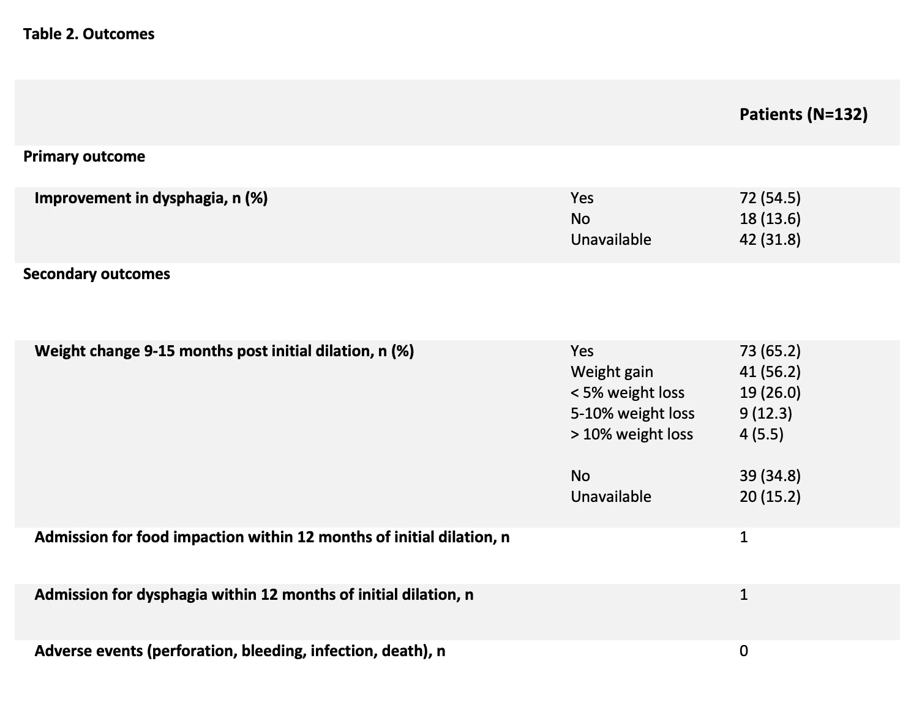Viewport: 911px width, 721px height.
Task: Click the 'Secondary outcomes' heading
Action: coord(96,274)
